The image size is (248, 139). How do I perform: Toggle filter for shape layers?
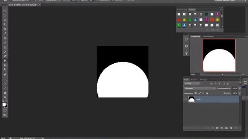coord(224,83)
